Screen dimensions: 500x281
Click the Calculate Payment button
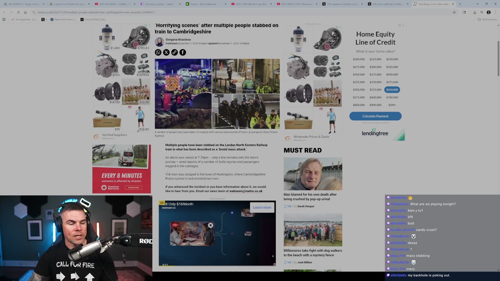[x=375, y=116]
